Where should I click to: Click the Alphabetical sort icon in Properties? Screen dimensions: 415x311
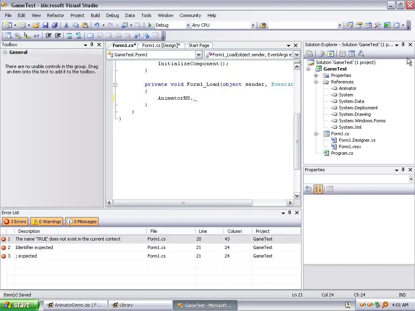coord(318,189)
